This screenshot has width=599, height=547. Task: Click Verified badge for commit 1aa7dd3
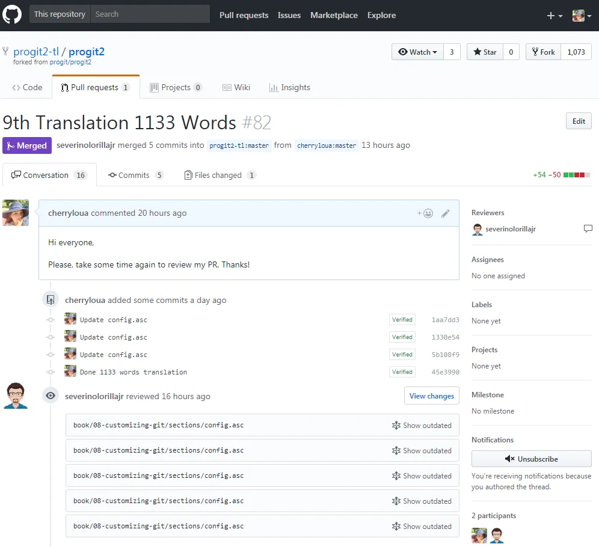point(402,320)
